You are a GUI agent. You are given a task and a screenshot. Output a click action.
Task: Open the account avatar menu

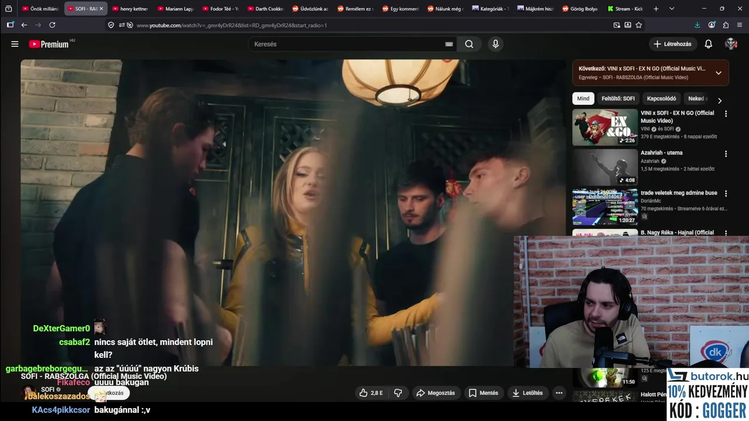click(x=731, y=44)
